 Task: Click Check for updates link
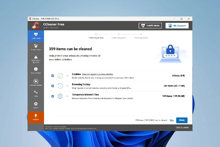click(x=182, y=127)
